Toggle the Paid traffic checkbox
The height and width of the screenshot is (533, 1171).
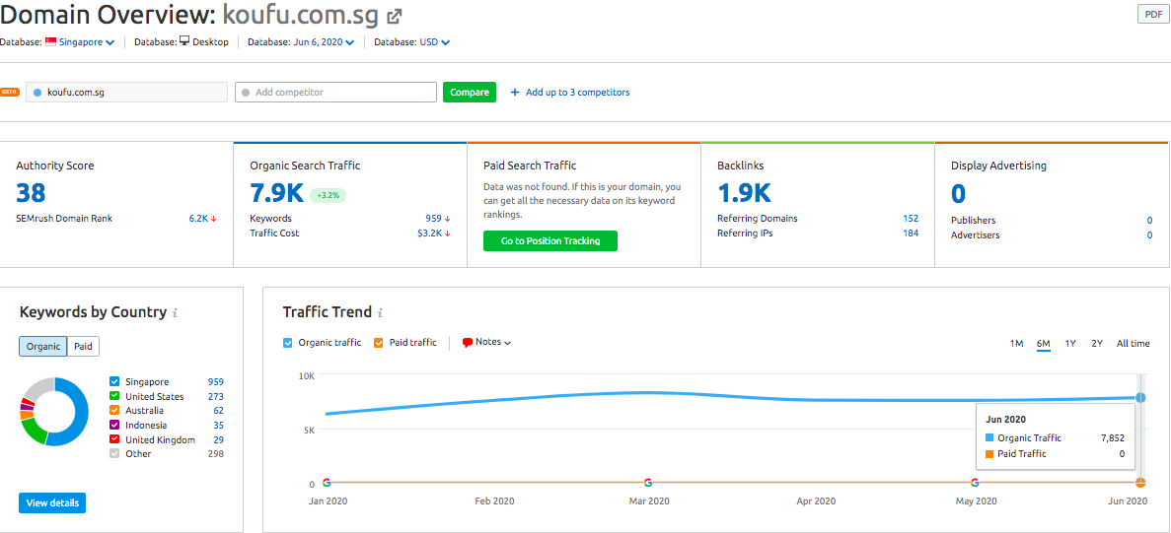(379, 343)
